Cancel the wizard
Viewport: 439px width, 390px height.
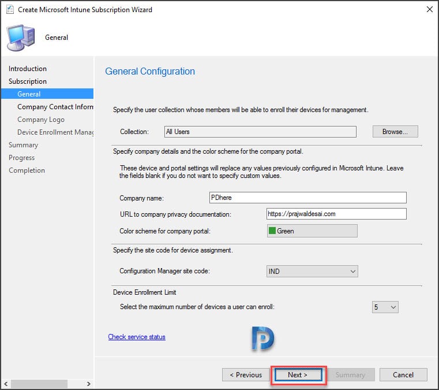(x=403, y=375)
